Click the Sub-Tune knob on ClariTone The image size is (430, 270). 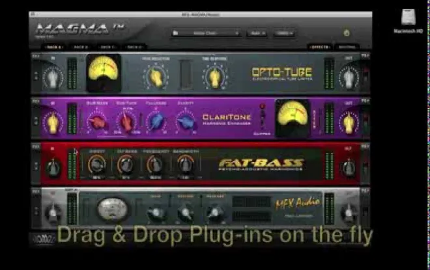126,122
